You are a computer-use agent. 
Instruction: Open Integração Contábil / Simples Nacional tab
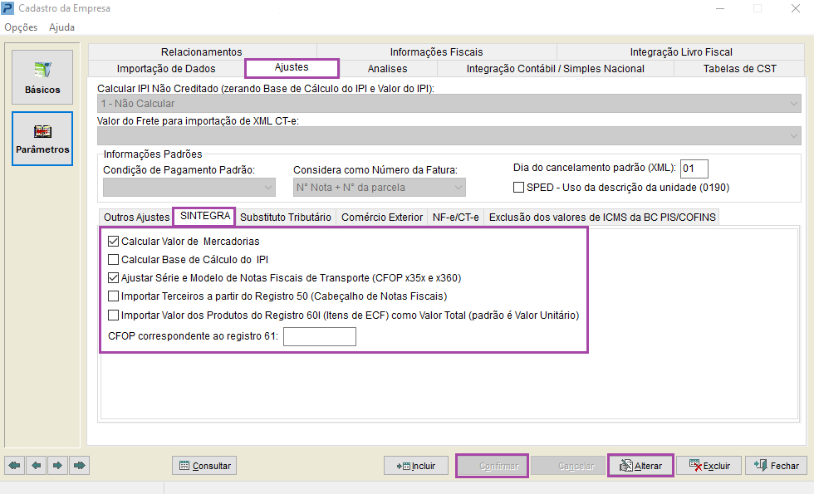click(556, 68)
